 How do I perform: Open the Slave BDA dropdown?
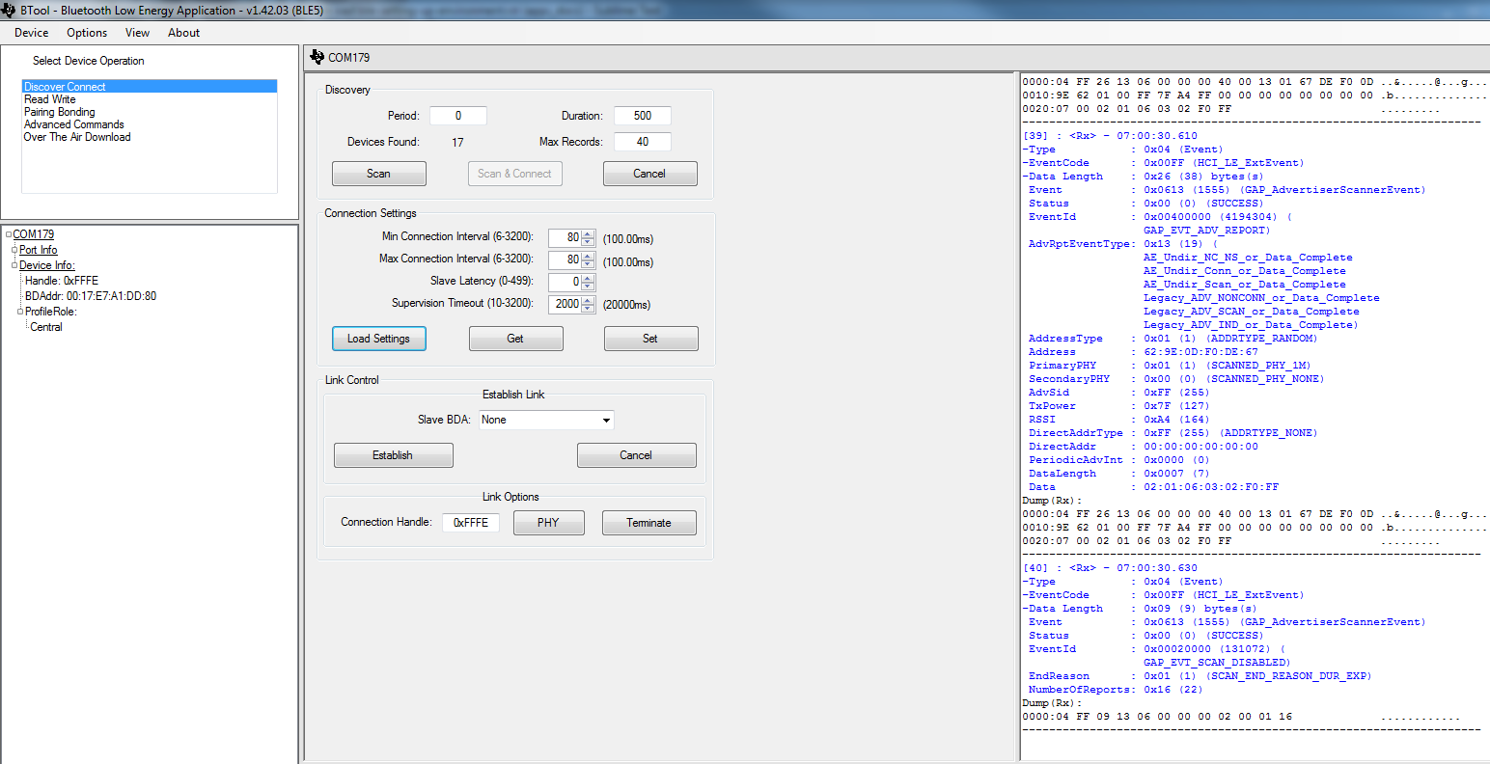click(x=606, y=420)
